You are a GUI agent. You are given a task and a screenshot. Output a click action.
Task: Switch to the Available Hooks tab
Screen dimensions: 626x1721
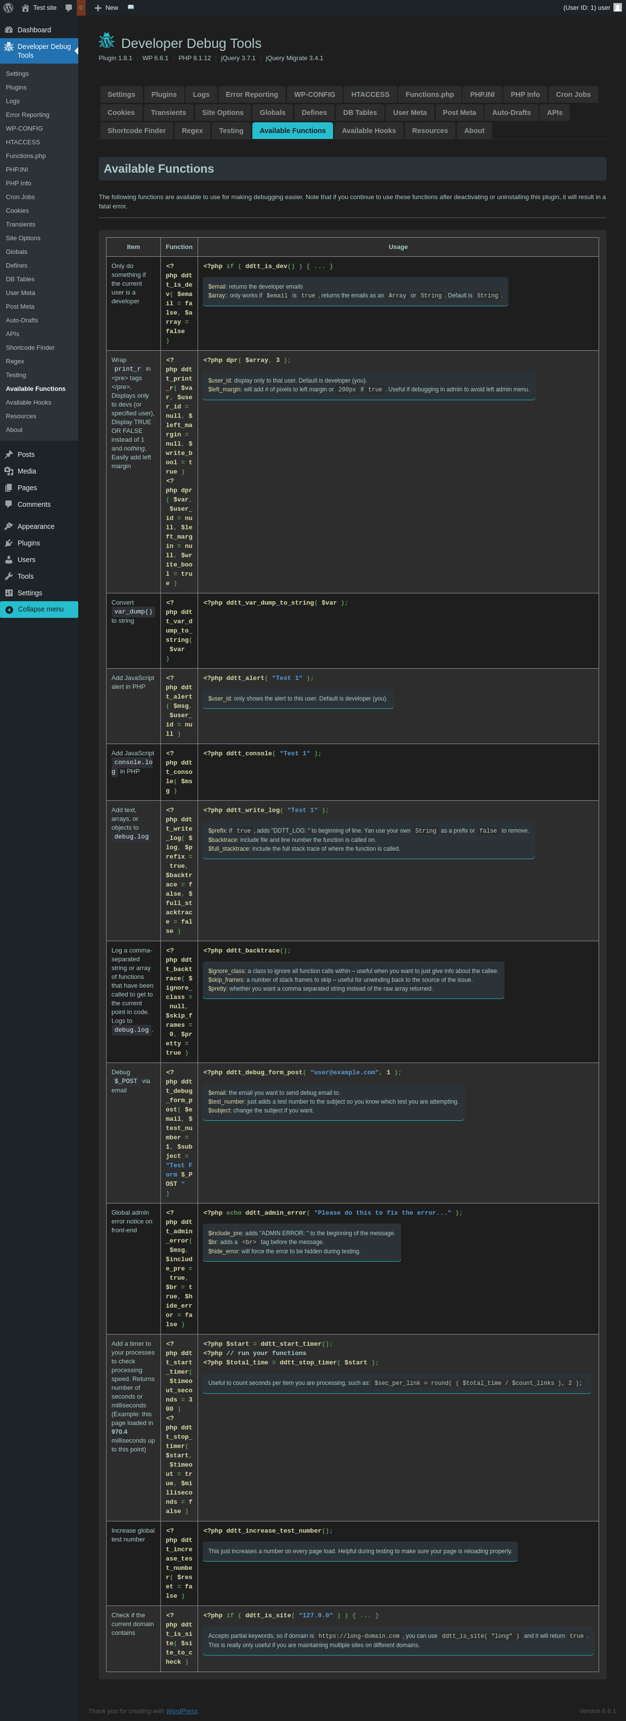point(369,131)
